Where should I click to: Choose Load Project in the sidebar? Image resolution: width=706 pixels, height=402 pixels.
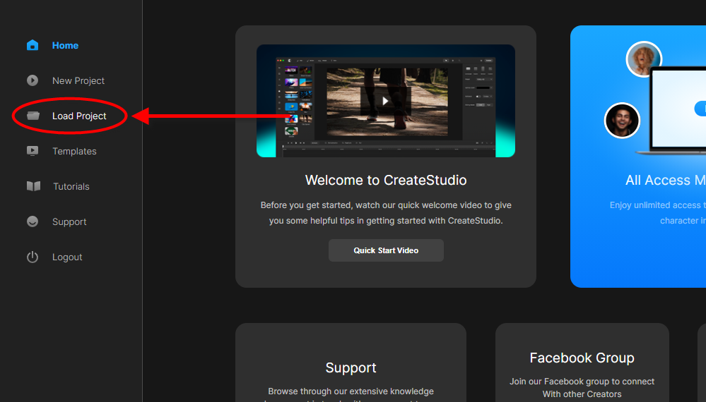pos(79,116)
